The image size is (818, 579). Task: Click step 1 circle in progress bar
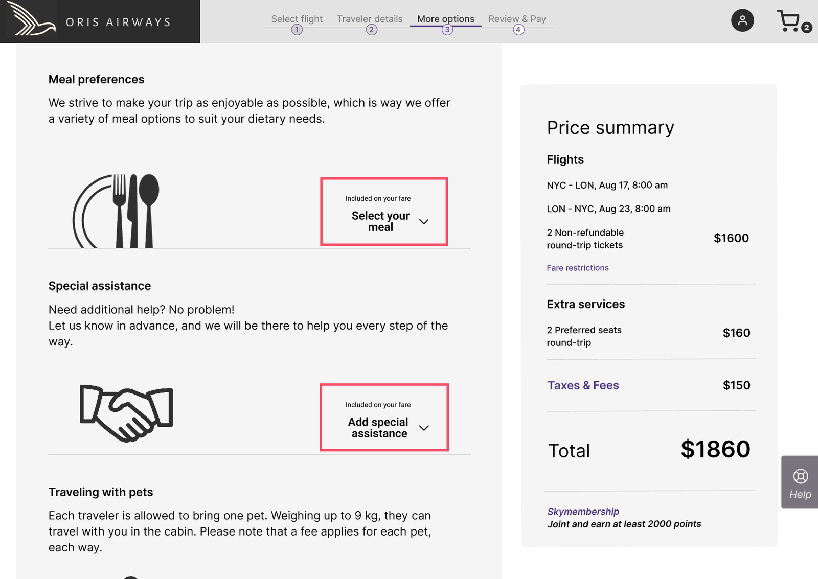(x=297, y=30)
